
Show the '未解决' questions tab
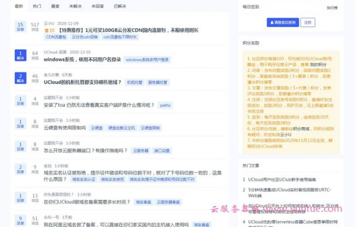click(74, 7)
